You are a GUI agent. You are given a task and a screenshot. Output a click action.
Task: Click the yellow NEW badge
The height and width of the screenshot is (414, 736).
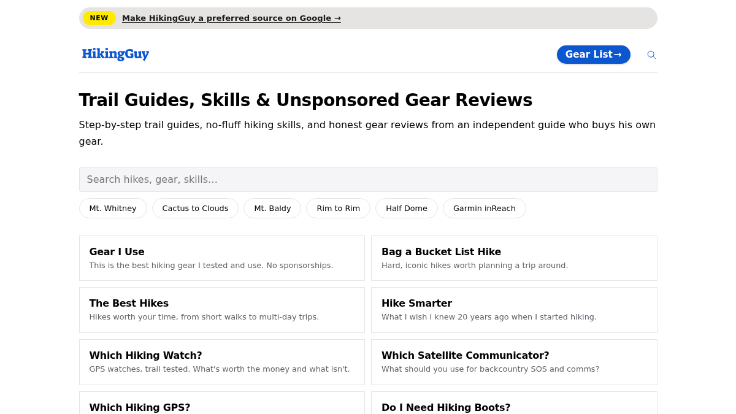coord(99,18)
